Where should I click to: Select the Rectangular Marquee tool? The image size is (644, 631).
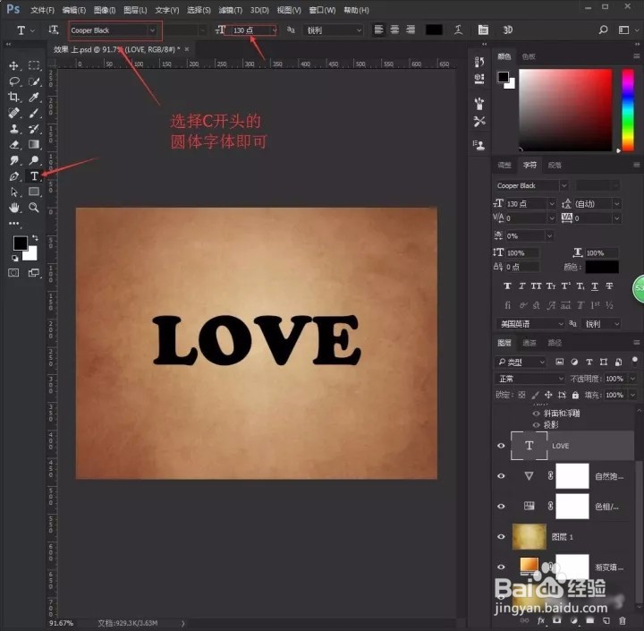[34, 65]
